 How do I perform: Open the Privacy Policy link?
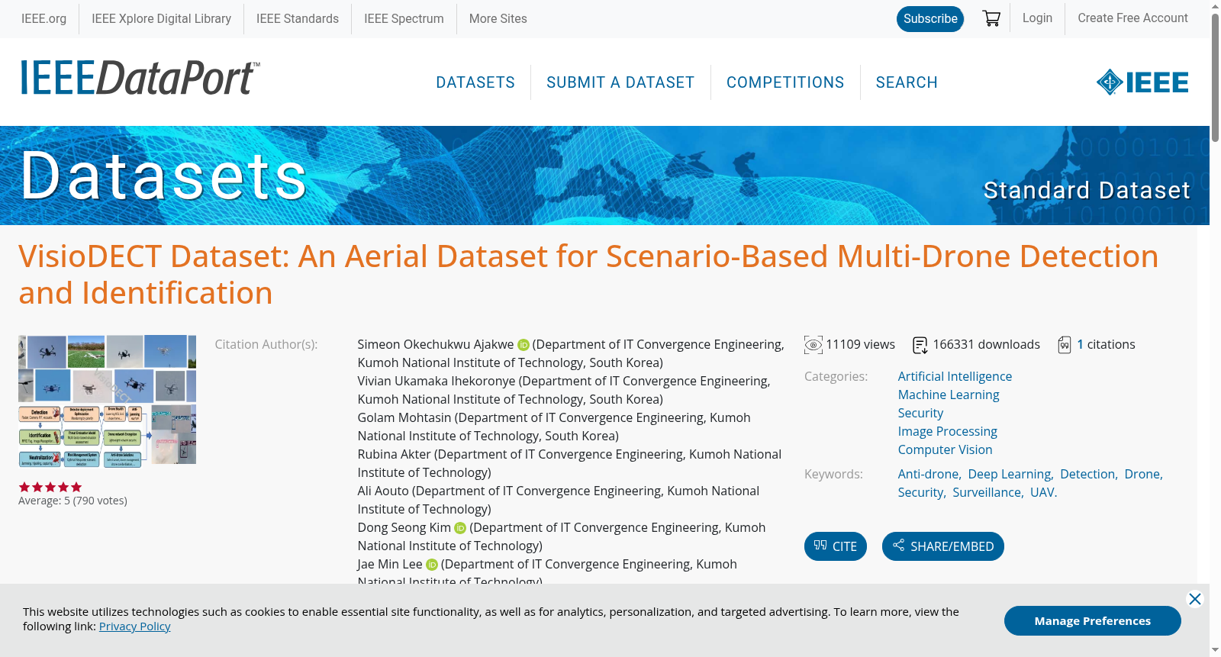[135, 626]
